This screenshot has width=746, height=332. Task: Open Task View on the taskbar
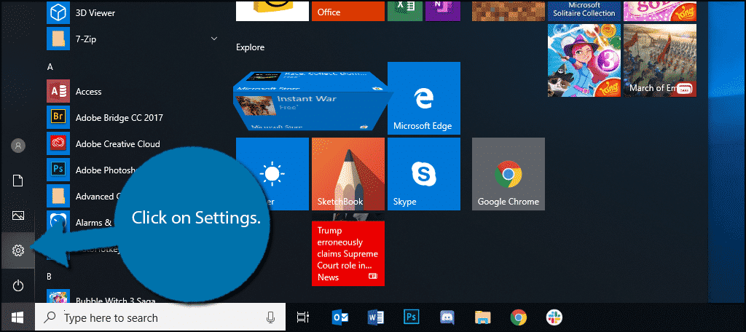(302, 317)
